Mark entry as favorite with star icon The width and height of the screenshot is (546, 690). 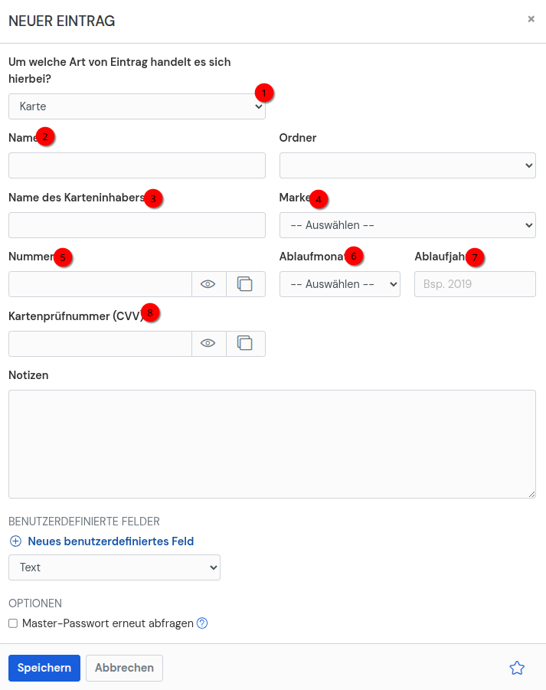[517, 668]
